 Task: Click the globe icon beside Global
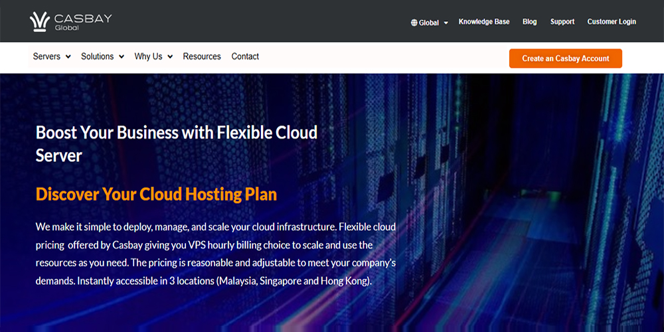414,23
